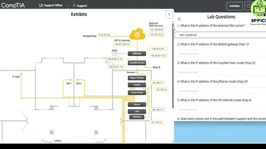Click the 198.28.56.18 /30 label
Screen dimensions: 266x149
158,56
